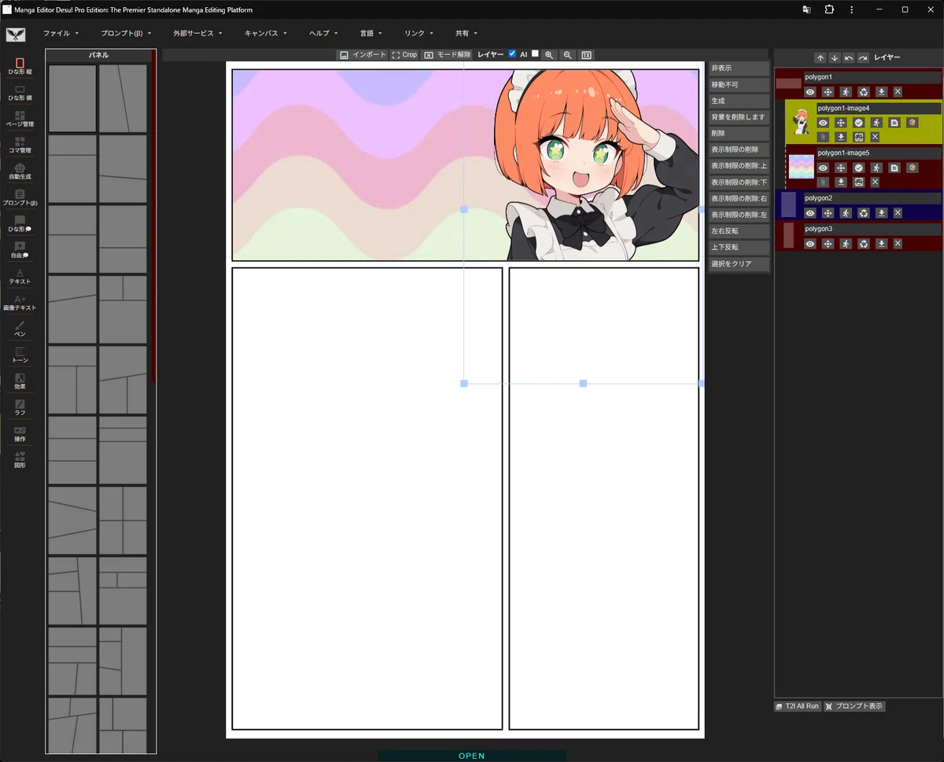Image resolution: width=944 pixels, height=762 pixels.
Task: Expand the 外部サービス dropdown menu
Action: pos(198,34)
